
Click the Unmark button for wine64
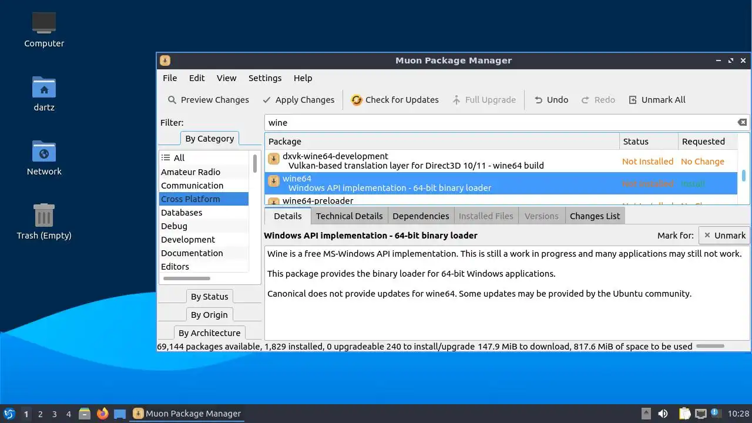click(724, 236)
